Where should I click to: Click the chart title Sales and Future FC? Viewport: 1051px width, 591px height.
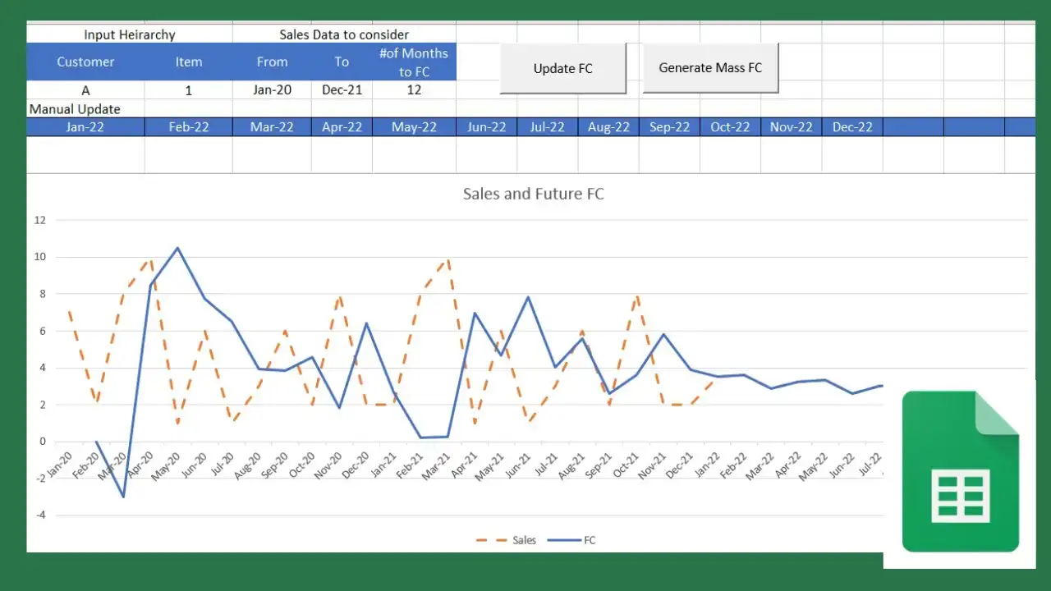coord(532,194)
